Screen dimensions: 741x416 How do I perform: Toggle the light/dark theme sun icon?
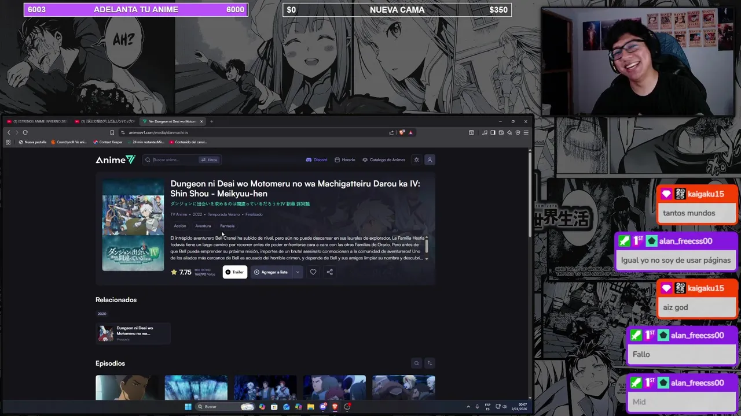(x=416, y=159)
